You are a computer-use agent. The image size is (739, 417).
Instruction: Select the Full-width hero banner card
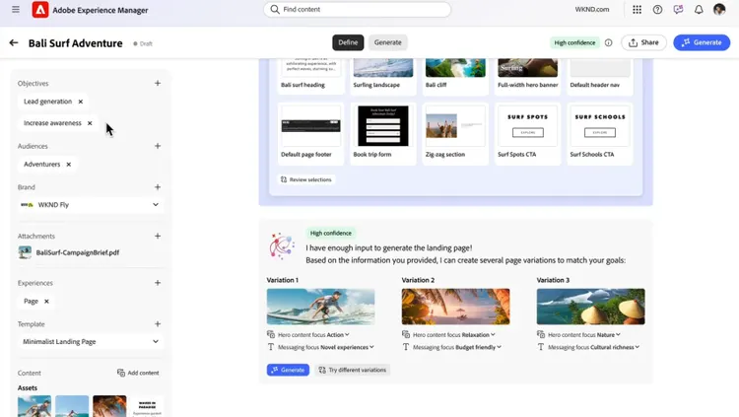tap(528, 76)
